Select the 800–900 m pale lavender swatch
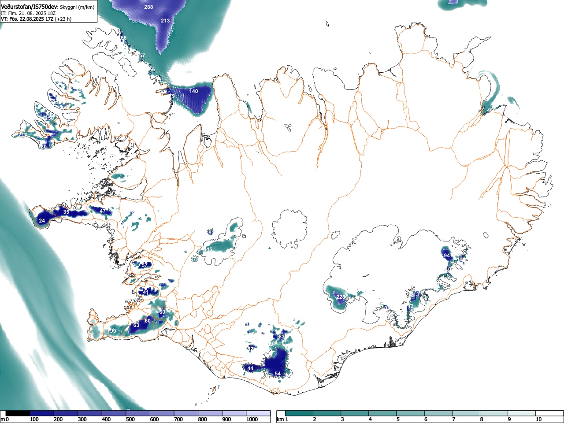The image size is (564, 423). pos(210,413)
